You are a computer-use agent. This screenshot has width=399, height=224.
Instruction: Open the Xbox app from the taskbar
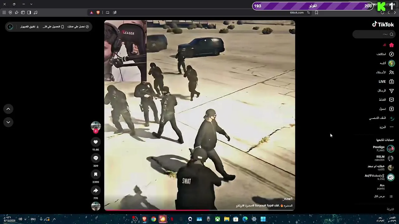click(218, 219)
